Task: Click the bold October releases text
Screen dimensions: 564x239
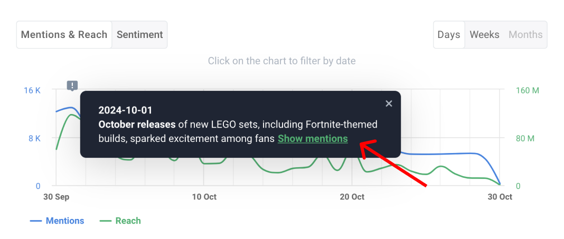Action: pos(137,125)
